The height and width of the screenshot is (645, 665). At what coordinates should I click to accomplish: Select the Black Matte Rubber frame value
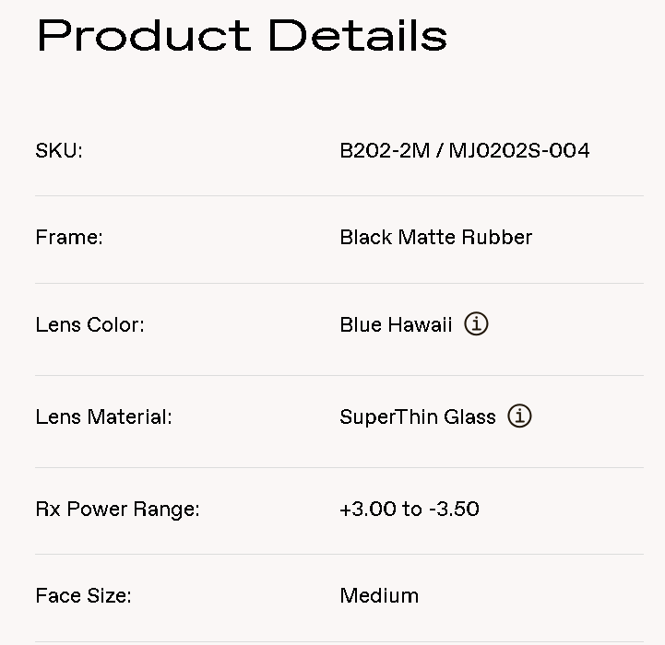tap(435, 237)
